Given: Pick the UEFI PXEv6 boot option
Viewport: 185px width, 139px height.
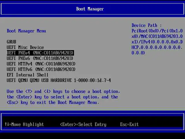Looking at the screenshot, I should click(40, 58).
